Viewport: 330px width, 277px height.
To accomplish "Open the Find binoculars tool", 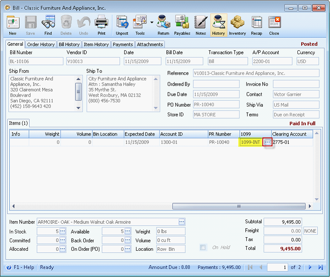I will coord(48,25).
